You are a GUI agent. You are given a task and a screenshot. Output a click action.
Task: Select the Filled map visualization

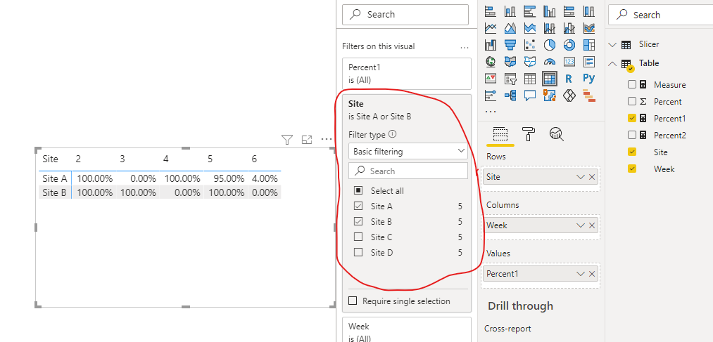coord(510,61)
